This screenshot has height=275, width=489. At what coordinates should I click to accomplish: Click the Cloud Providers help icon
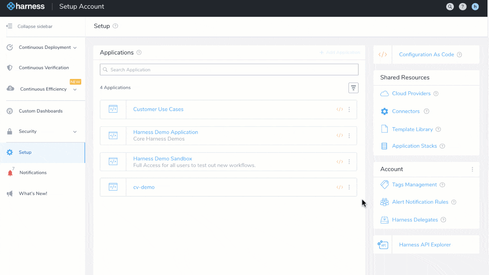[x=436, y=94]
